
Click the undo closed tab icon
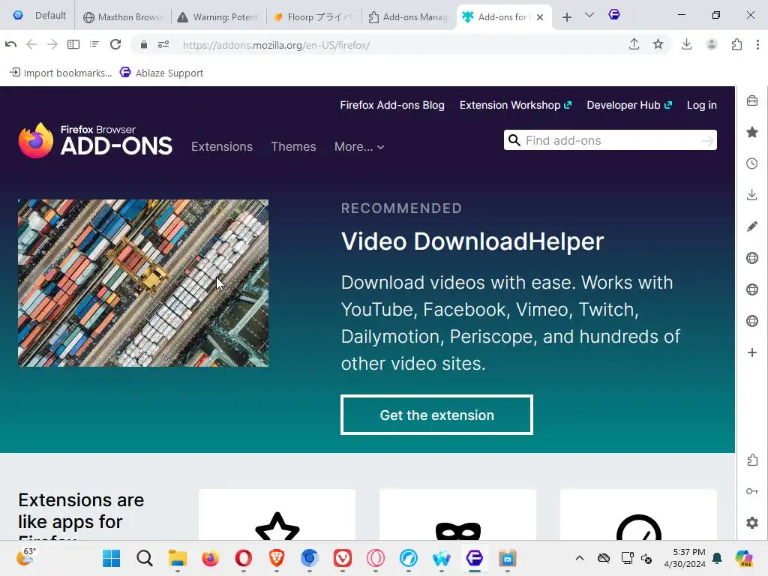pos(10,44)
